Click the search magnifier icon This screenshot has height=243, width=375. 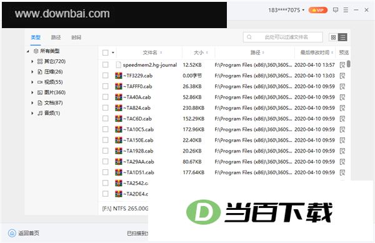[x=249, y=37]
